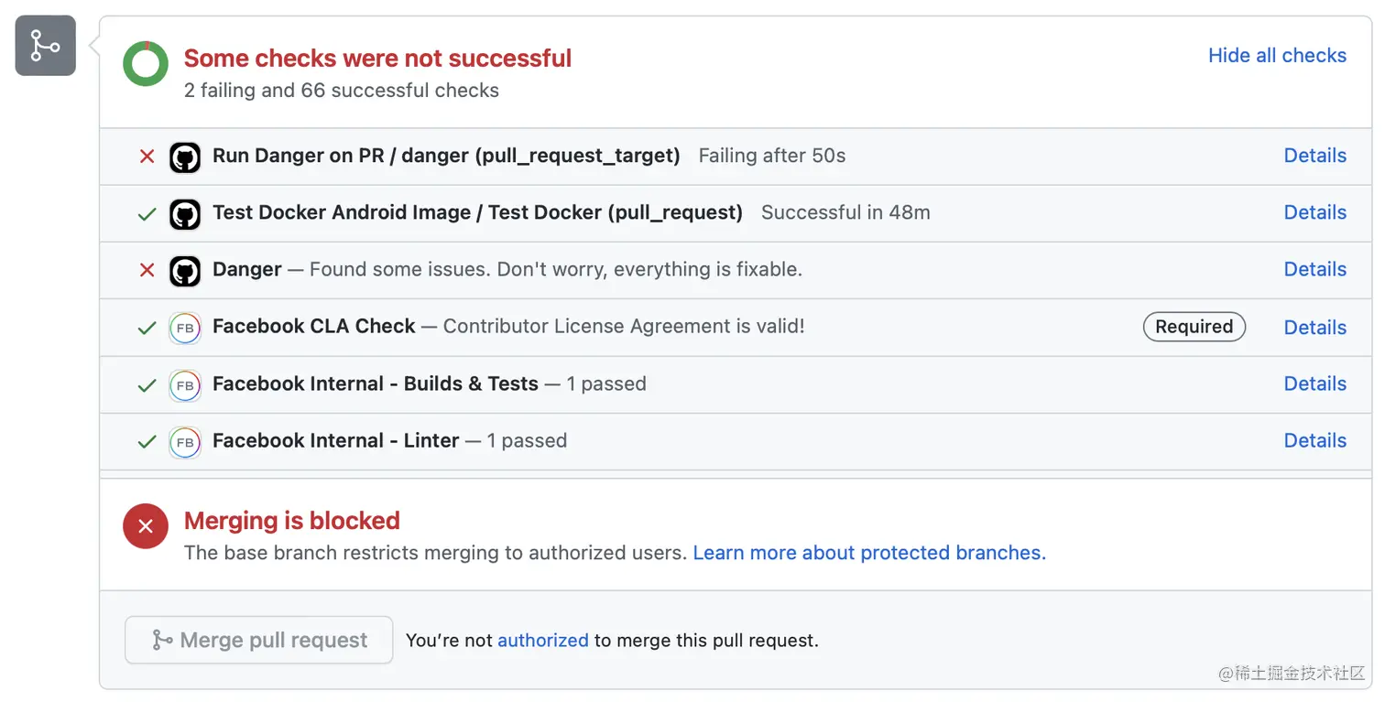
Task: Open Details for Run Danger on PR
Action: pyautogui.click(x=1314, y=156)
